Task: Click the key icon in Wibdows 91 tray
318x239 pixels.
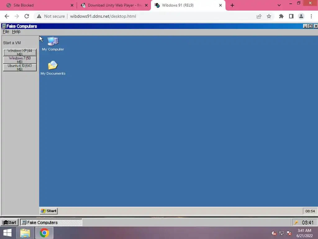Action: pyautogui.click(x=296, y=223)
